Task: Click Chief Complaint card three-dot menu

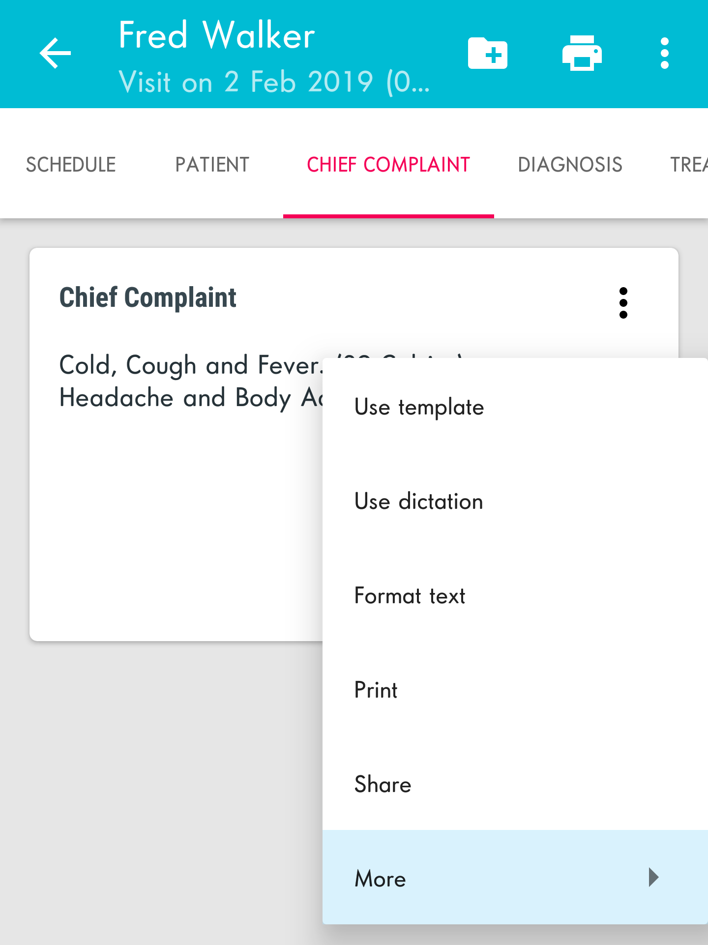Action: pos(623,303)
